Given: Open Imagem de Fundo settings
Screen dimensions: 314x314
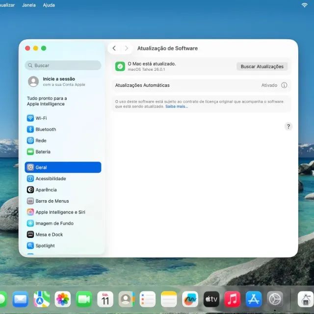Looking at the screenshot, I should [x=63, y=223].
